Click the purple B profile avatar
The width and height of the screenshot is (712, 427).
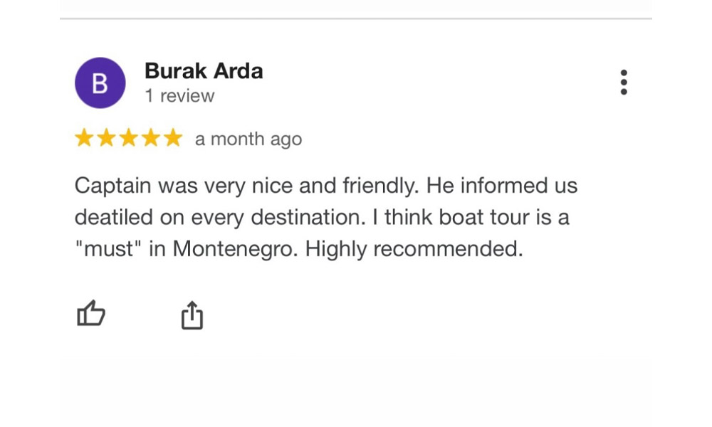click(100, 83)
